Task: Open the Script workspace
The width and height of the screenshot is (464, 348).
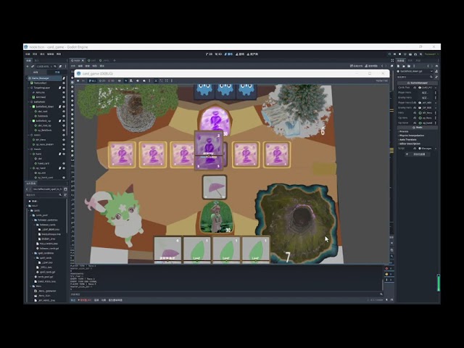Action: point(229,54)
